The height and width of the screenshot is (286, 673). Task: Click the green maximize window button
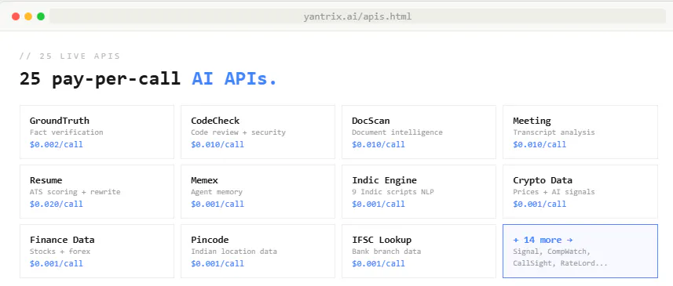coord(41,16)
